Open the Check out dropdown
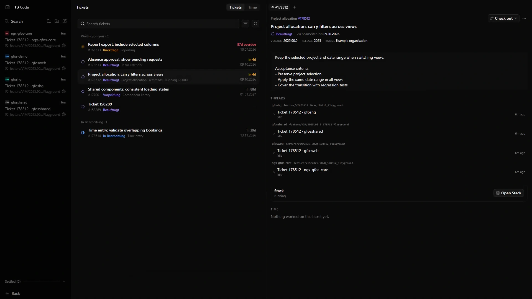 (503, 18)
